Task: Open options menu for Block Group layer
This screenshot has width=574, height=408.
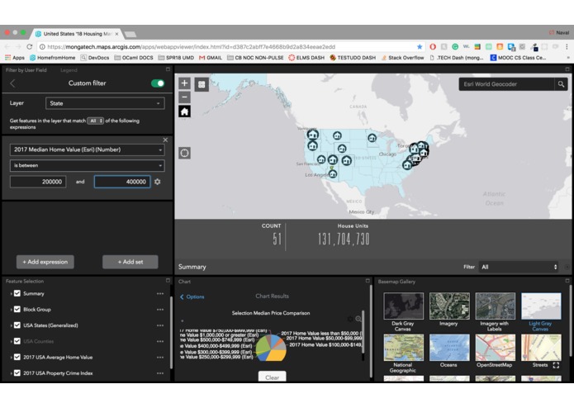Action: coord(160,310)
